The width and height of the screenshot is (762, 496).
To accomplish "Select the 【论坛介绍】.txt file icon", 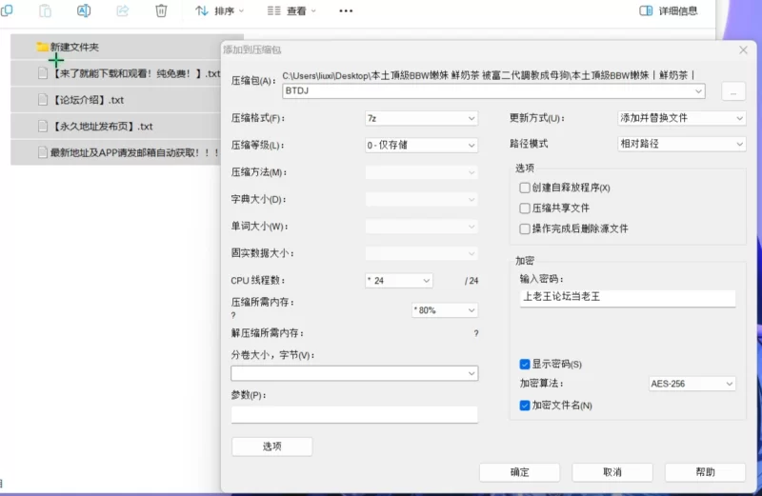I will coord(42,99).
